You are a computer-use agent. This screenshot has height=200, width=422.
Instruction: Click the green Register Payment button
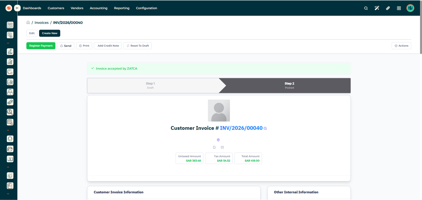(x=41, y=46)
